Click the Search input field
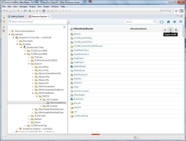The height and width of the screenshot is (141, 186). coord(139,22)
